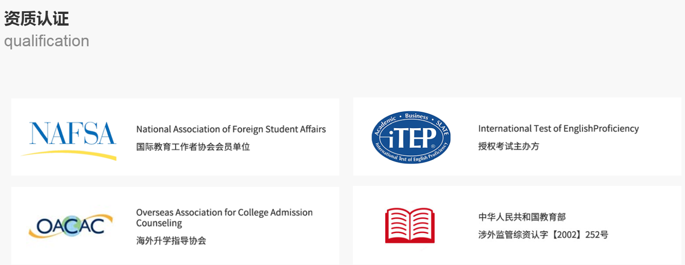This screenshot has width=685, height=265.
Task: Select the Ministry of Education card
Action: (517, 225)
